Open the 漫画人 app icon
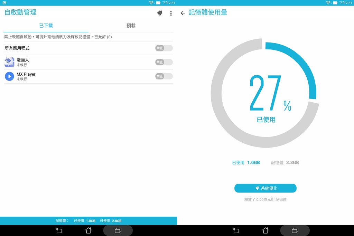This screenshot has height=236, width=354. (x=9, y=62)
